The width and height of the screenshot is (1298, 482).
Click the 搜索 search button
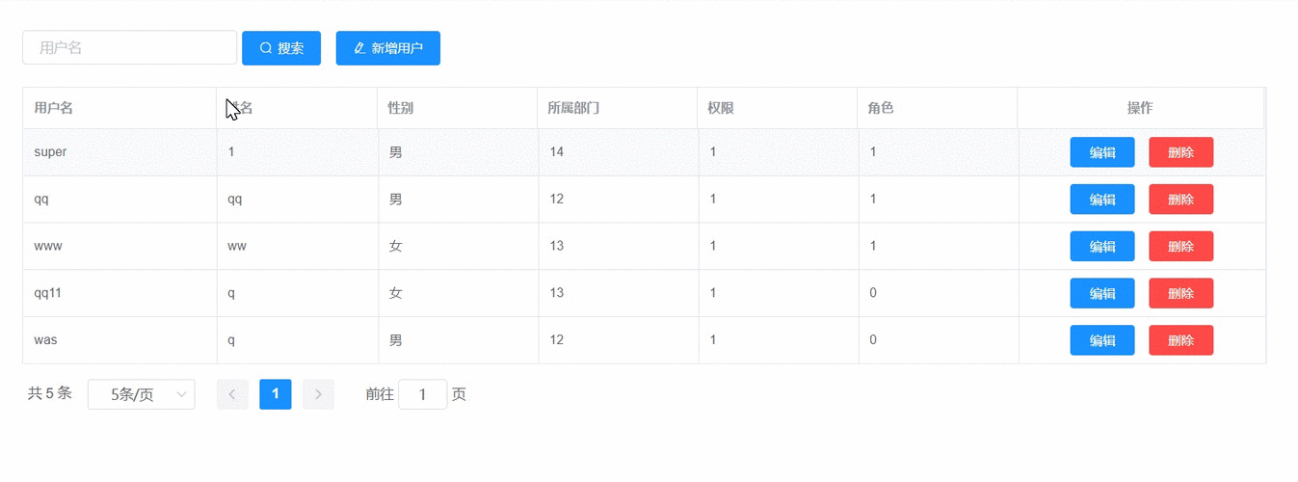point(281,48)
